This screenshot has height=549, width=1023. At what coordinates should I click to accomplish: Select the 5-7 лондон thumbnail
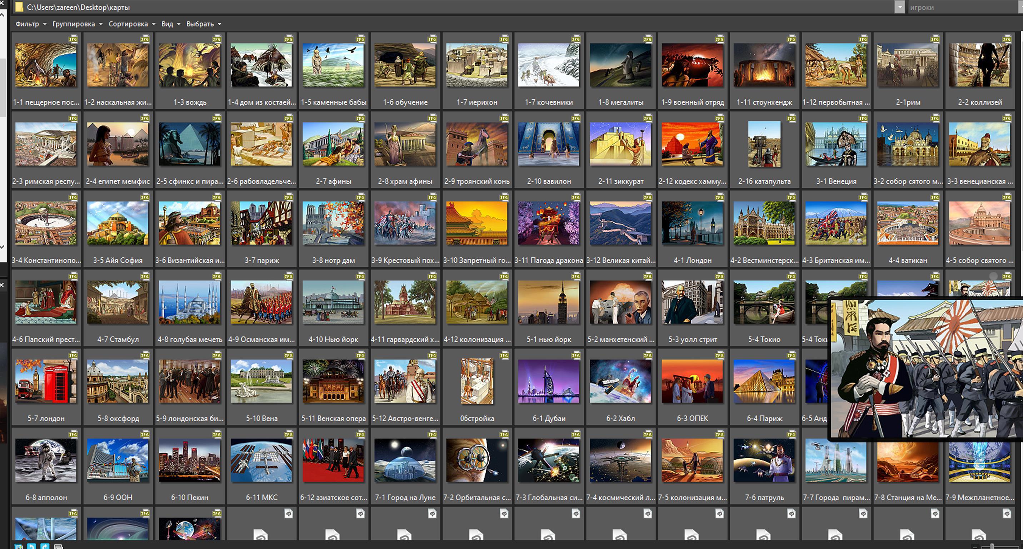coord(46,382)
